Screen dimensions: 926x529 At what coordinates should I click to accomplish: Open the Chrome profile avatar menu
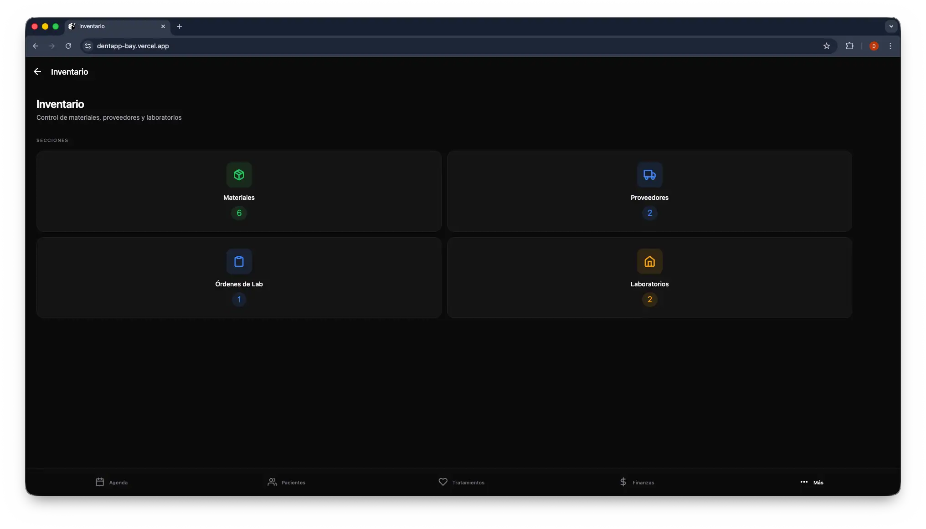point(874,46)
